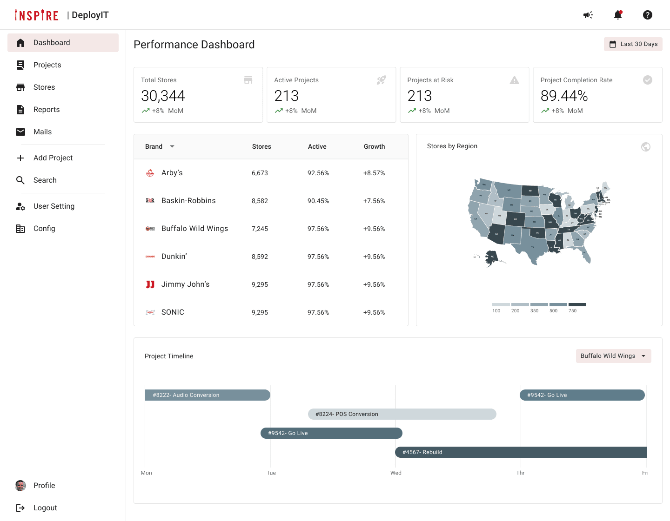Screen dimensions: 670x521
Task: Sort by Stores column header
Action: (x=261, y=146)
